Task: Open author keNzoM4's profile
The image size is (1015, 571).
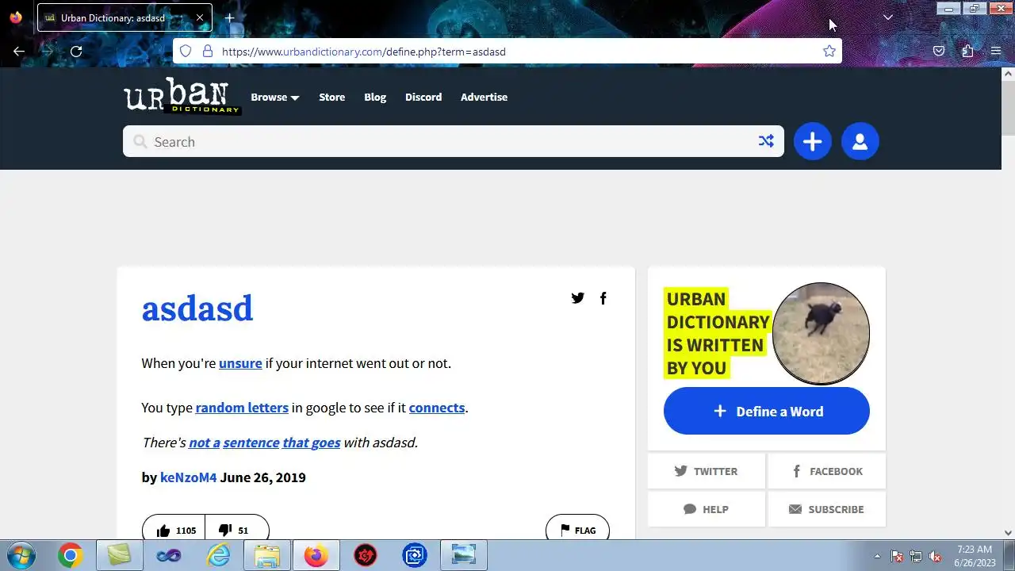Action: (x=188, y=477)
